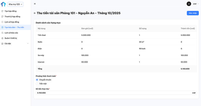Expand the Cài đặt menu chevron
The image size is (201, 106).
28,43
